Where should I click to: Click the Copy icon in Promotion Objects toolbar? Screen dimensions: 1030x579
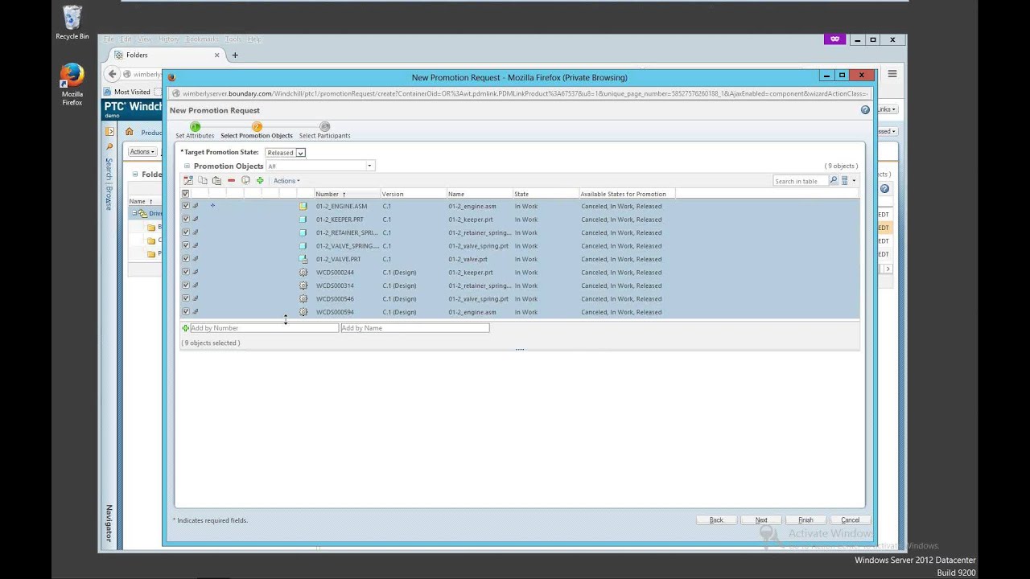pyautogui.click(x=203, y=181)
